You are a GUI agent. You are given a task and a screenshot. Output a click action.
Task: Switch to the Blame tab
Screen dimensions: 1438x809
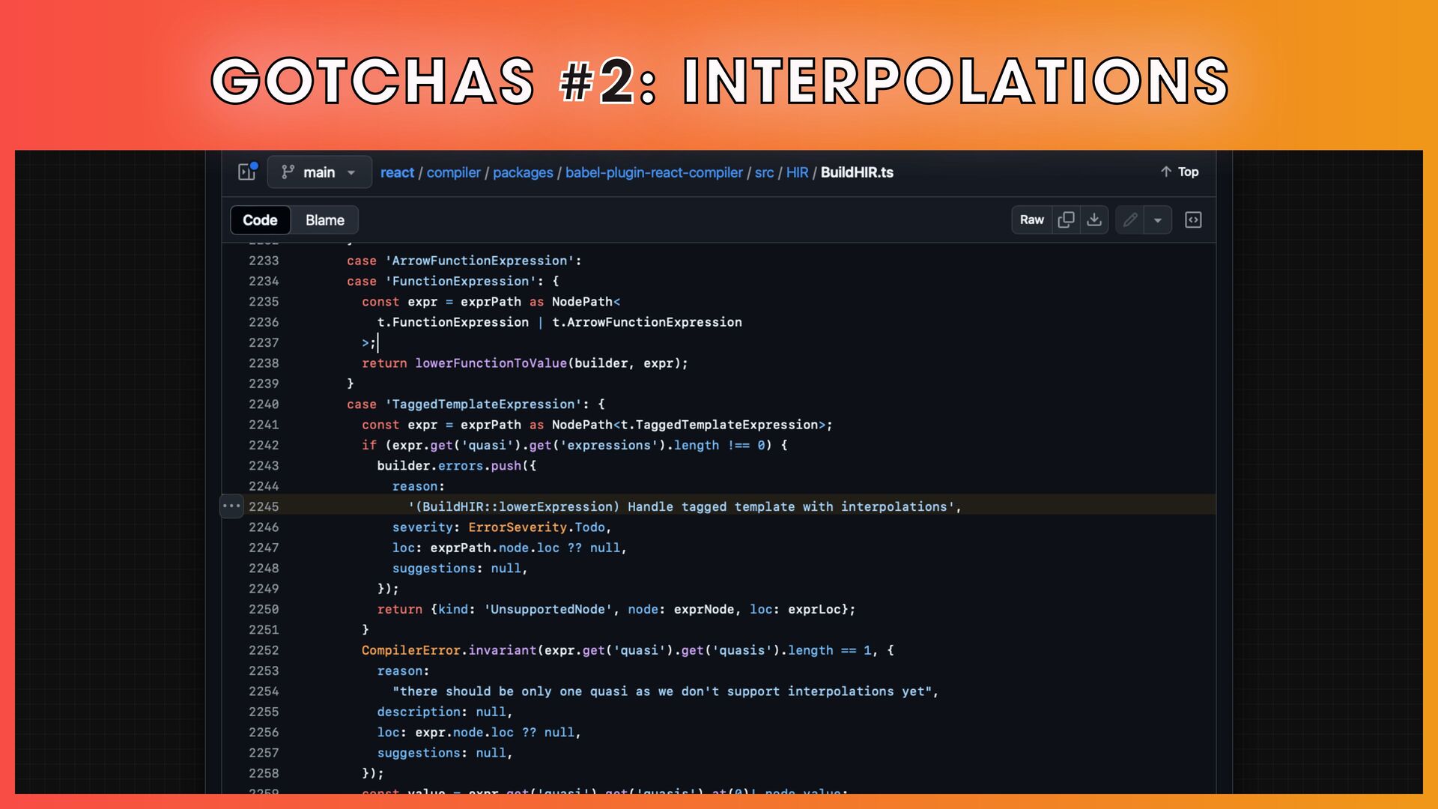pyautogui.click(x=324, y=220)
